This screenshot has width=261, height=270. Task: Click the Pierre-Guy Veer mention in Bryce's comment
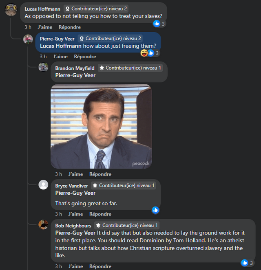click(75, 193)
